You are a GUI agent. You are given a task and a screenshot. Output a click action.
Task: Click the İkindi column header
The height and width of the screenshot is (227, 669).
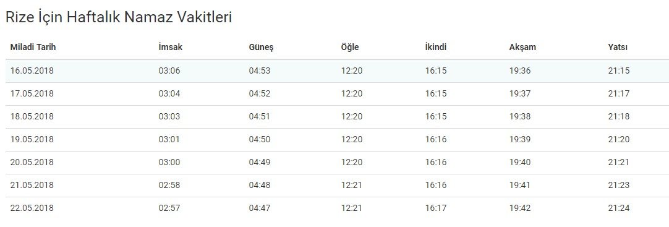[436, 48]
